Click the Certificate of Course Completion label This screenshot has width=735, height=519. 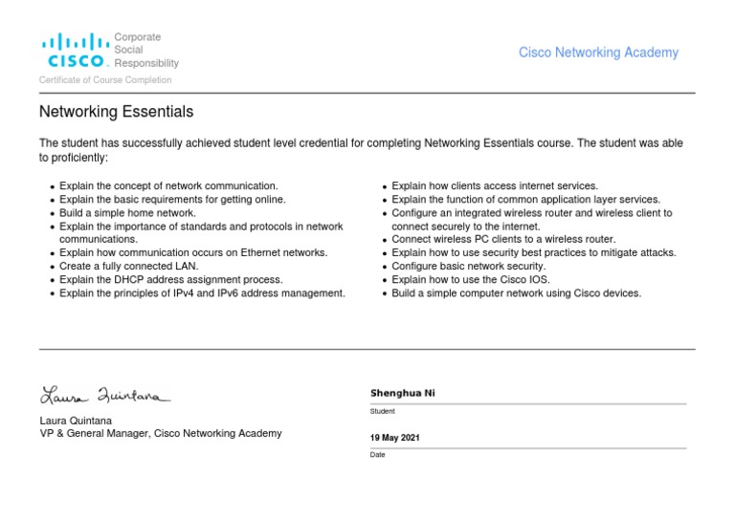105,80
